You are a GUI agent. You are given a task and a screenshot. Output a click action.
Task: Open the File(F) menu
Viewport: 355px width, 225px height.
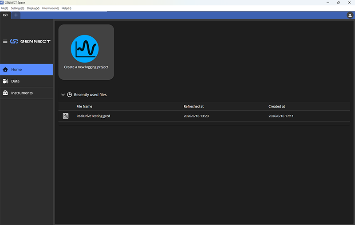click(4, 8)
